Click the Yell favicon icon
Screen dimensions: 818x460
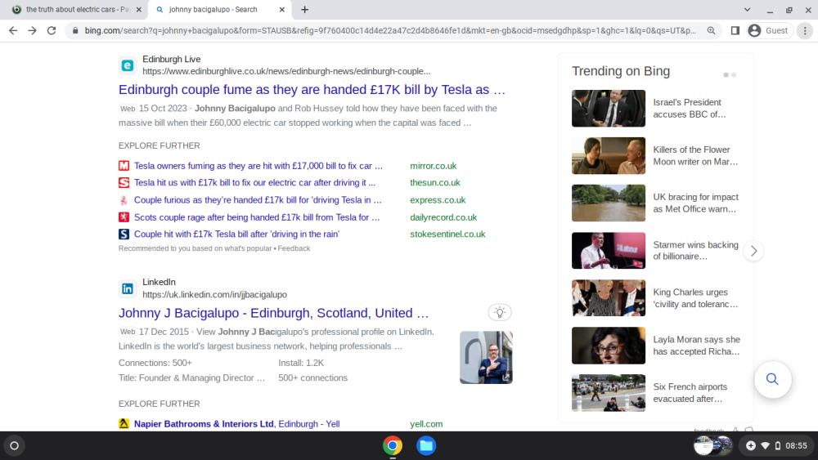pyautogui.click(x=124, y=424)
